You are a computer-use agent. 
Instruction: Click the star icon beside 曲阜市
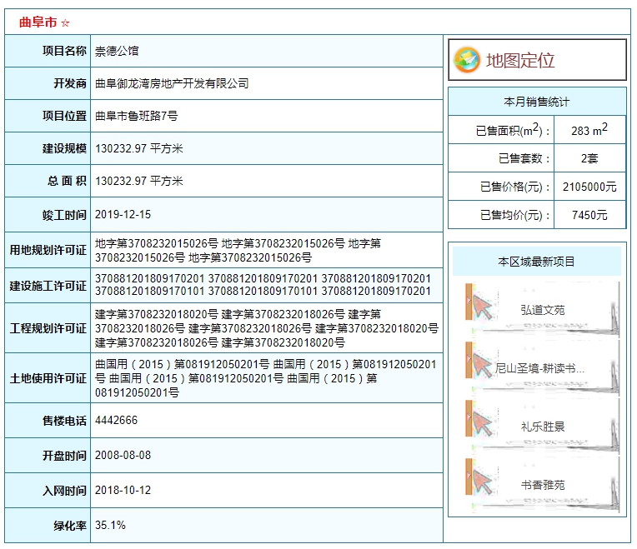click(65, 23)
